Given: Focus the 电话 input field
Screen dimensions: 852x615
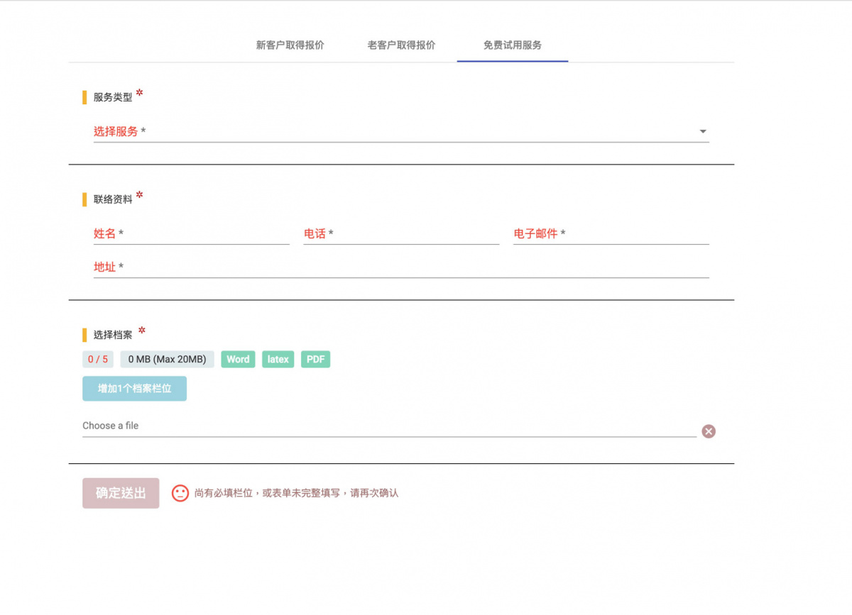Looking at the screenshot, I should point(401,234).
